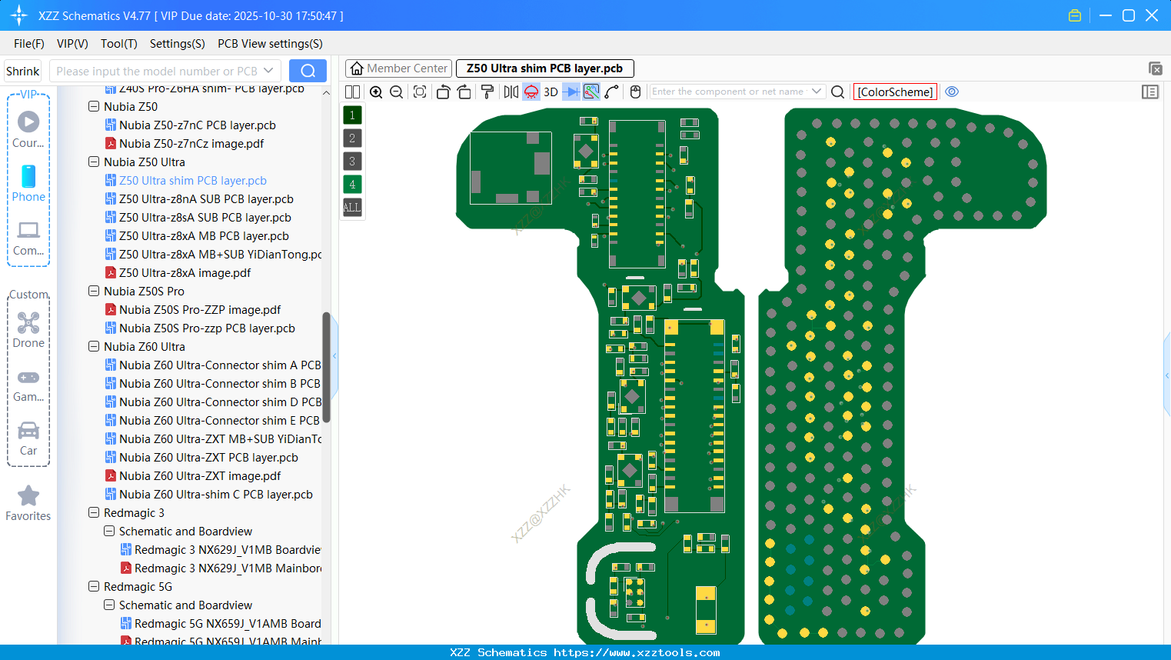Open the ColorScheme settings
Image resolution: width=1171 pixels, height=660 pixels.
pyautogui.click(x=895, y=92)
